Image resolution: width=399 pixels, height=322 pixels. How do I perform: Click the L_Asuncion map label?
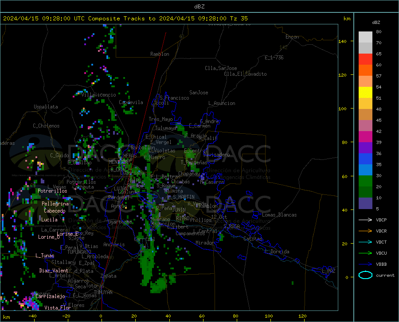pos(222,104)
